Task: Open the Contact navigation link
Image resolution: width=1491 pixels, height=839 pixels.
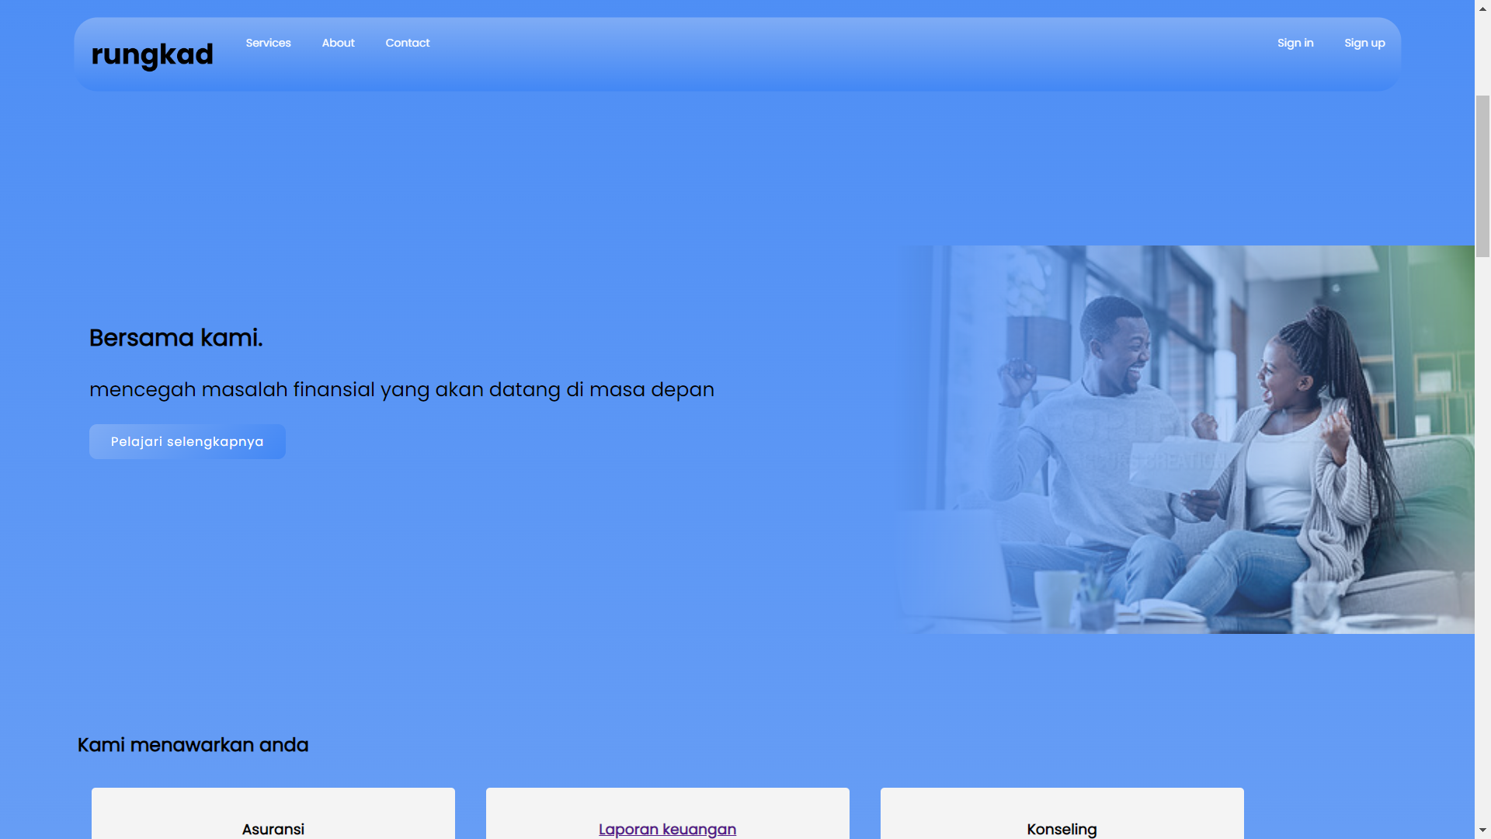Action: pos(407,43)
